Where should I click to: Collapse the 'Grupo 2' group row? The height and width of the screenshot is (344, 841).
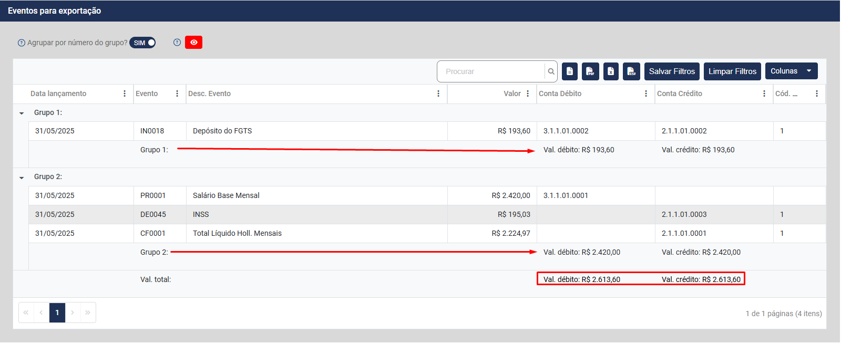(x=22, y=178)
